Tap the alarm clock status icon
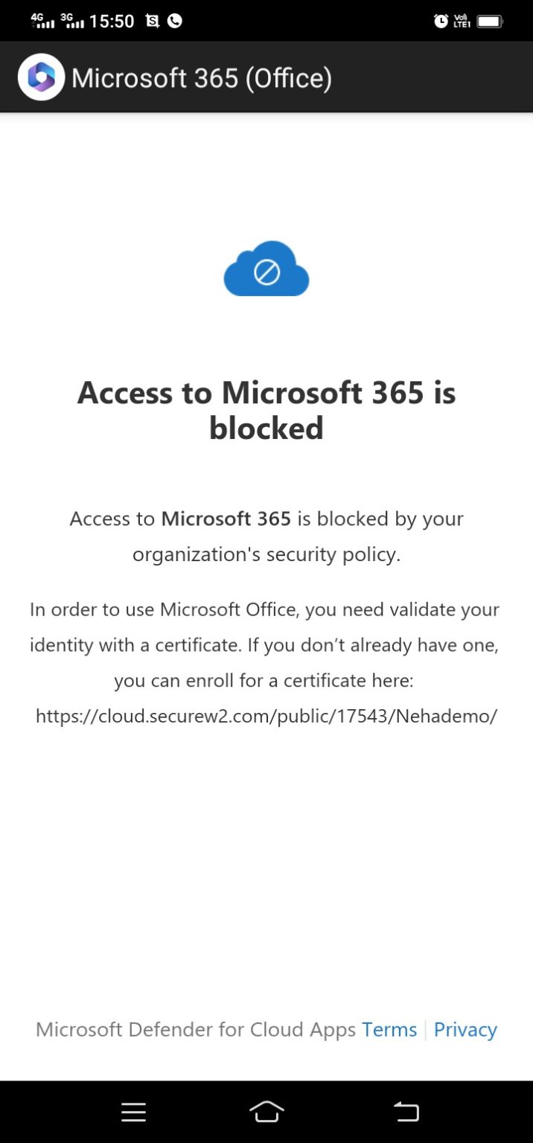The image size is (533, 1143). [440, 22]
